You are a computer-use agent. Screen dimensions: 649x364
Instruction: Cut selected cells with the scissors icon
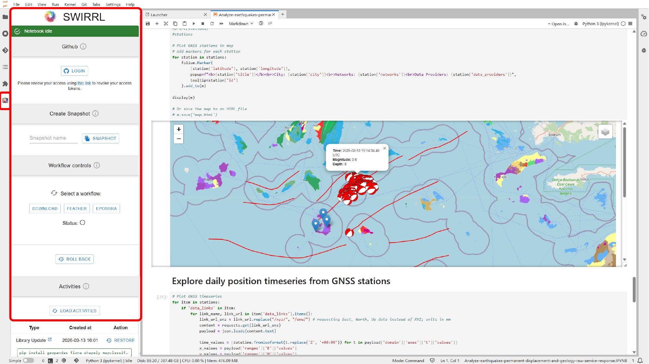coord(166,24)
